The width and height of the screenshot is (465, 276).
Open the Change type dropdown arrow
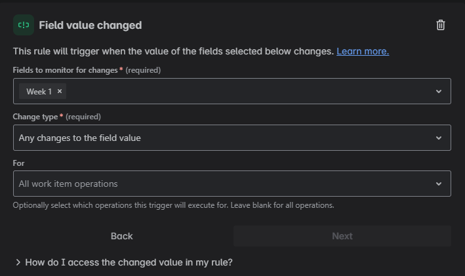(x=439, y=138)
